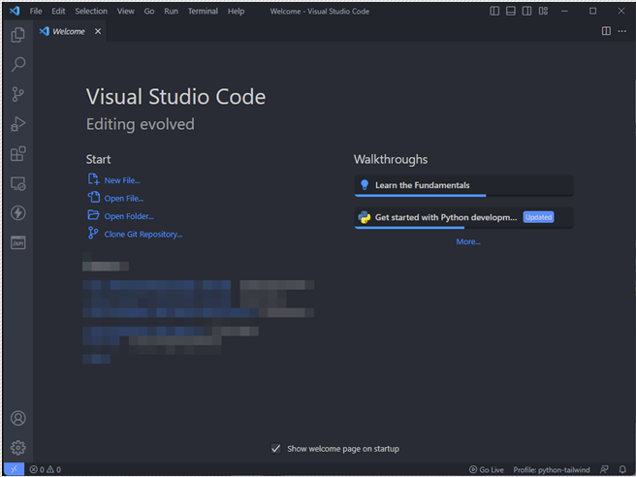Select the Welcome tab
The image size is (636, 477).
(70, 31)
